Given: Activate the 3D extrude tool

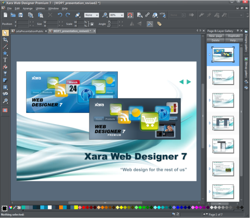Looking at the screenshot, I should pos(5,94).
